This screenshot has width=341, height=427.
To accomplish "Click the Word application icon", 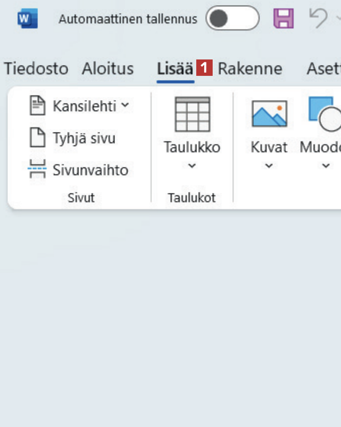I will [x=28, y=19].
